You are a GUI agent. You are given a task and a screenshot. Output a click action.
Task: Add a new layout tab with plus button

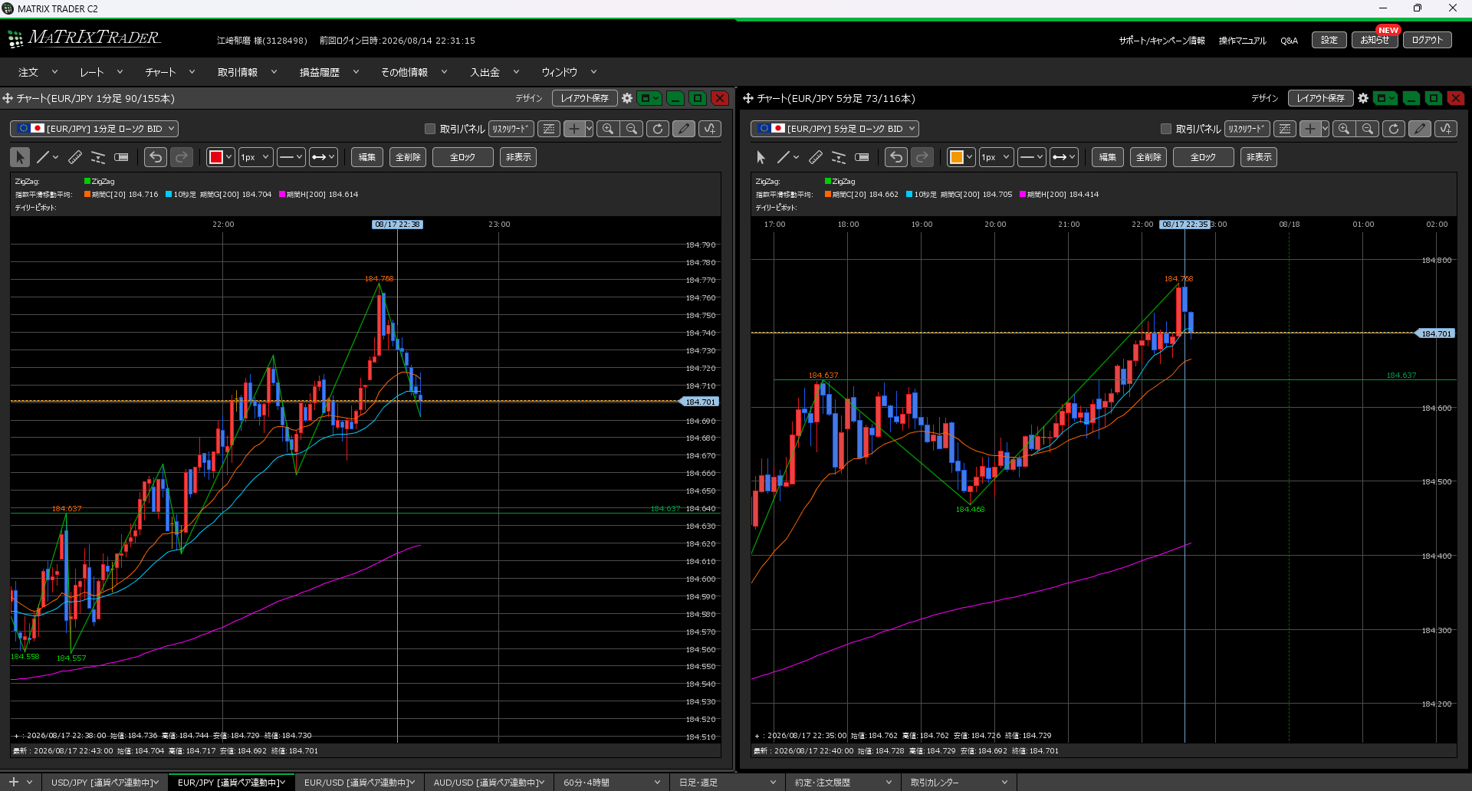[x=13, y=782]
